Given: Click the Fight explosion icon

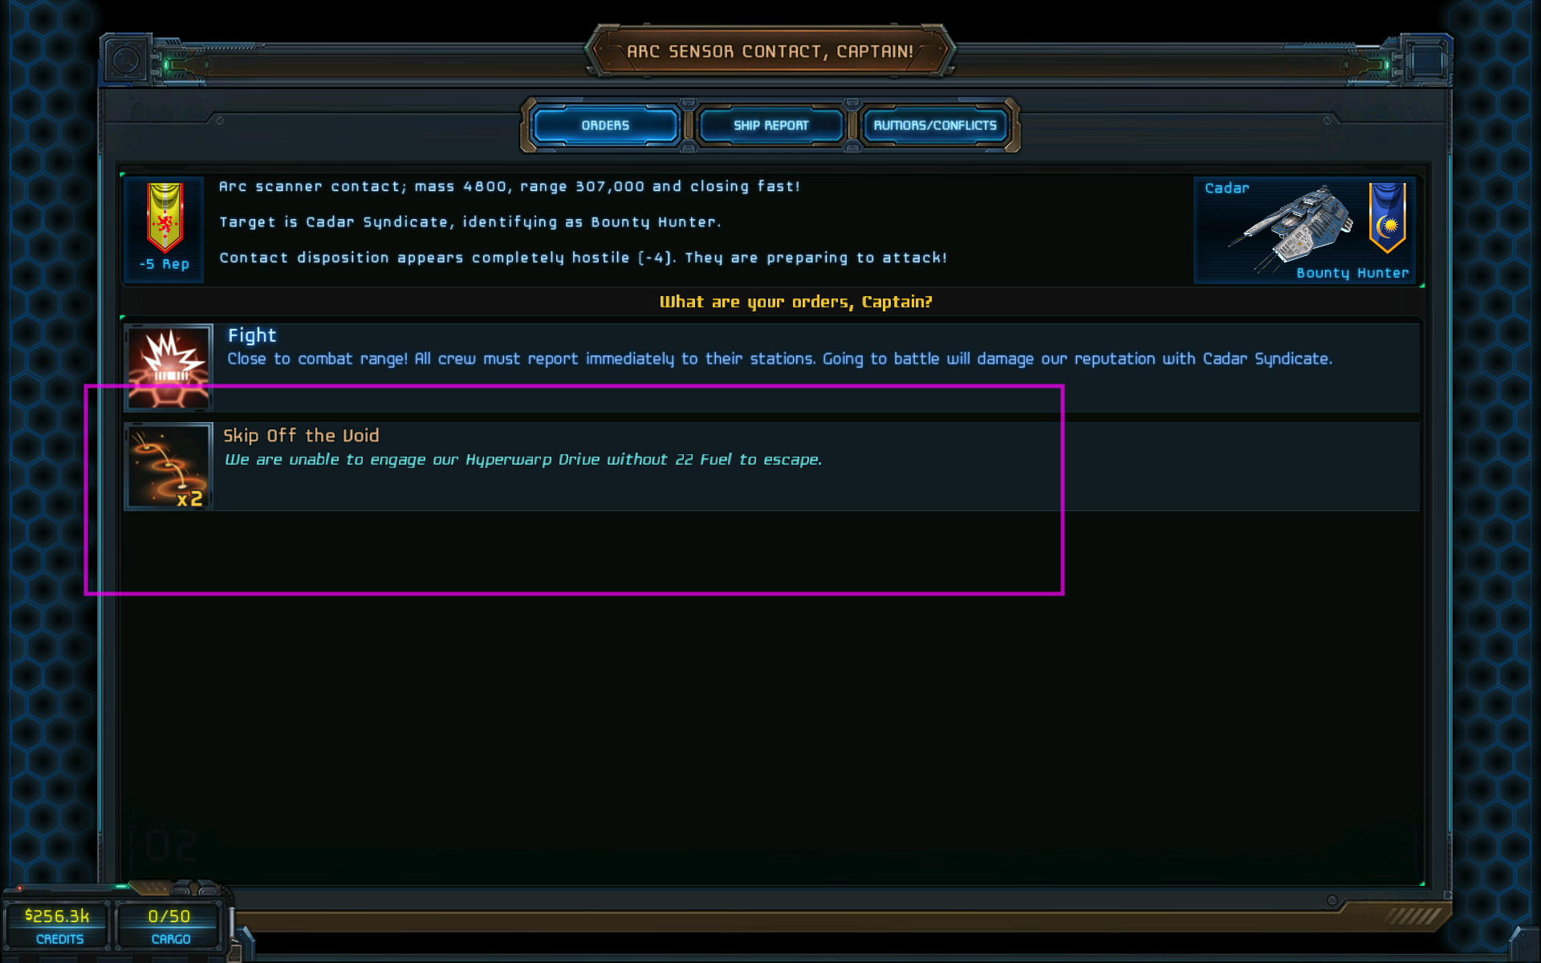Looking at the screenshot, I should click(169, 368).
